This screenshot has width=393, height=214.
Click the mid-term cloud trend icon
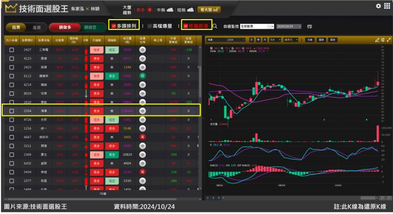coord(170,10)
